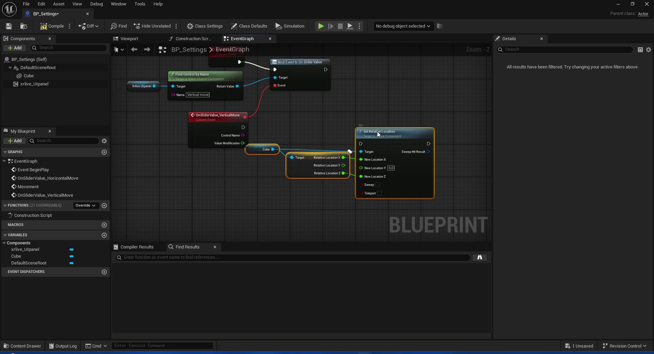The image size is (654, 354).
Task: Click the New Location Y value field
Action: [391, 168]
